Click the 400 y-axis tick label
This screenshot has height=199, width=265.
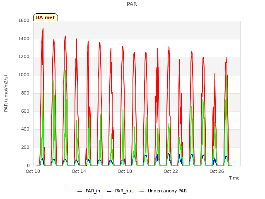coord(25,129)
